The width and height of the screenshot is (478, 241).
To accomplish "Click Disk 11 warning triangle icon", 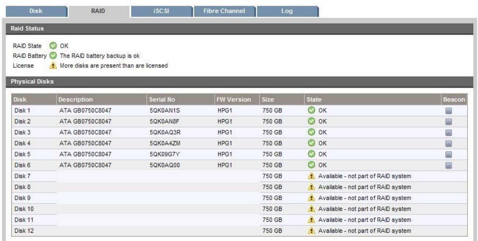I will click(x=311, y=220).
